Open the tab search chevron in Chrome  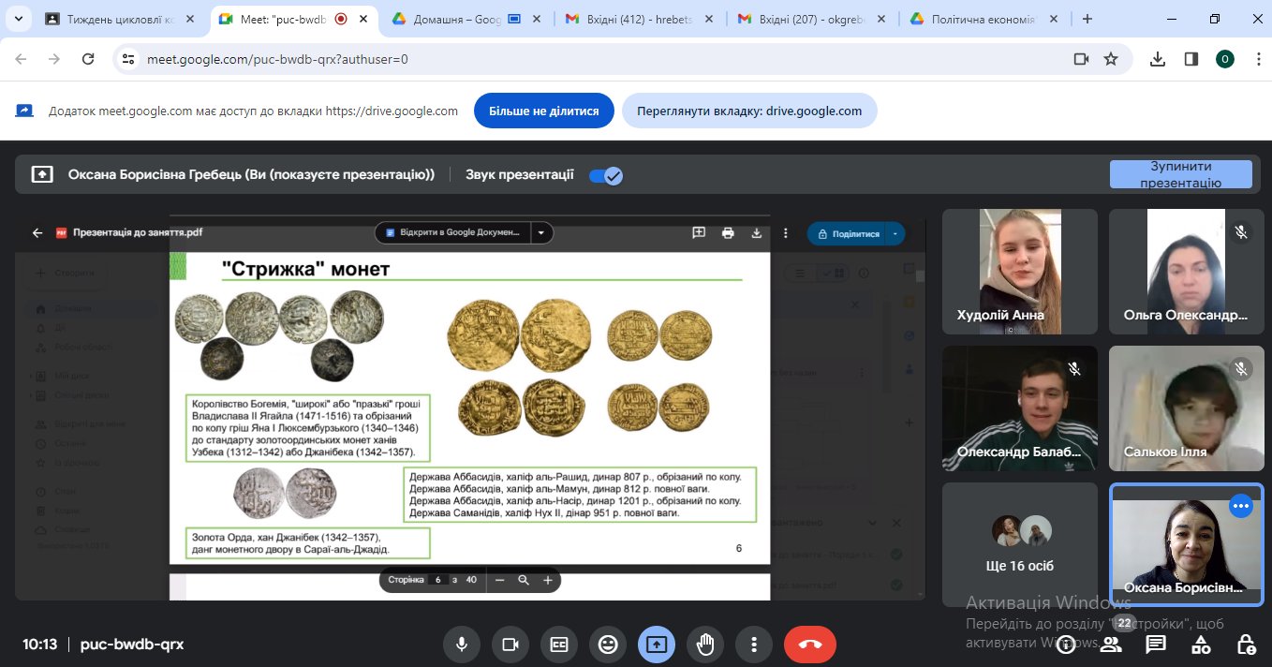point(19,19)
